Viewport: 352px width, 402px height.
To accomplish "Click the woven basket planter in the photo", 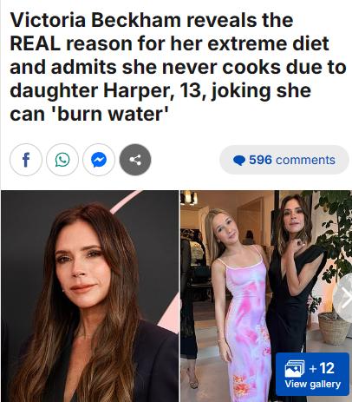I will pyautogui.click(x=335, y=329).
